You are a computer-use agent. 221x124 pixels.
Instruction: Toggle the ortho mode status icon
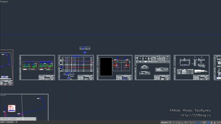click(182, 123)
